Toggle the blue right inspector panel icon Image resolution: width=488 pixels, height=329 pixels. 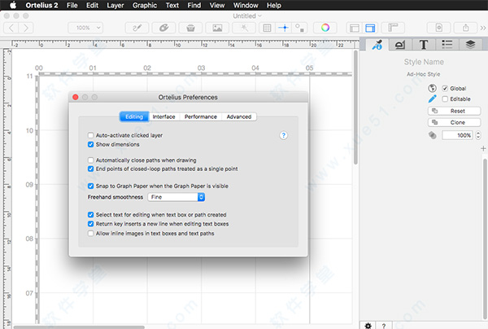370,28
